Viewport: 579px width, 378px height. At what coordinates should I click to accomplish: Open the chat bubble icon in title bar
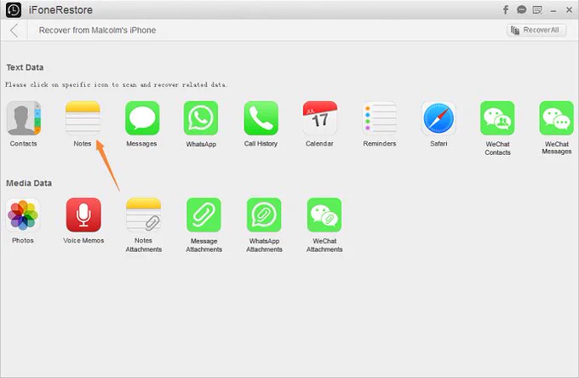coord(521,9)
